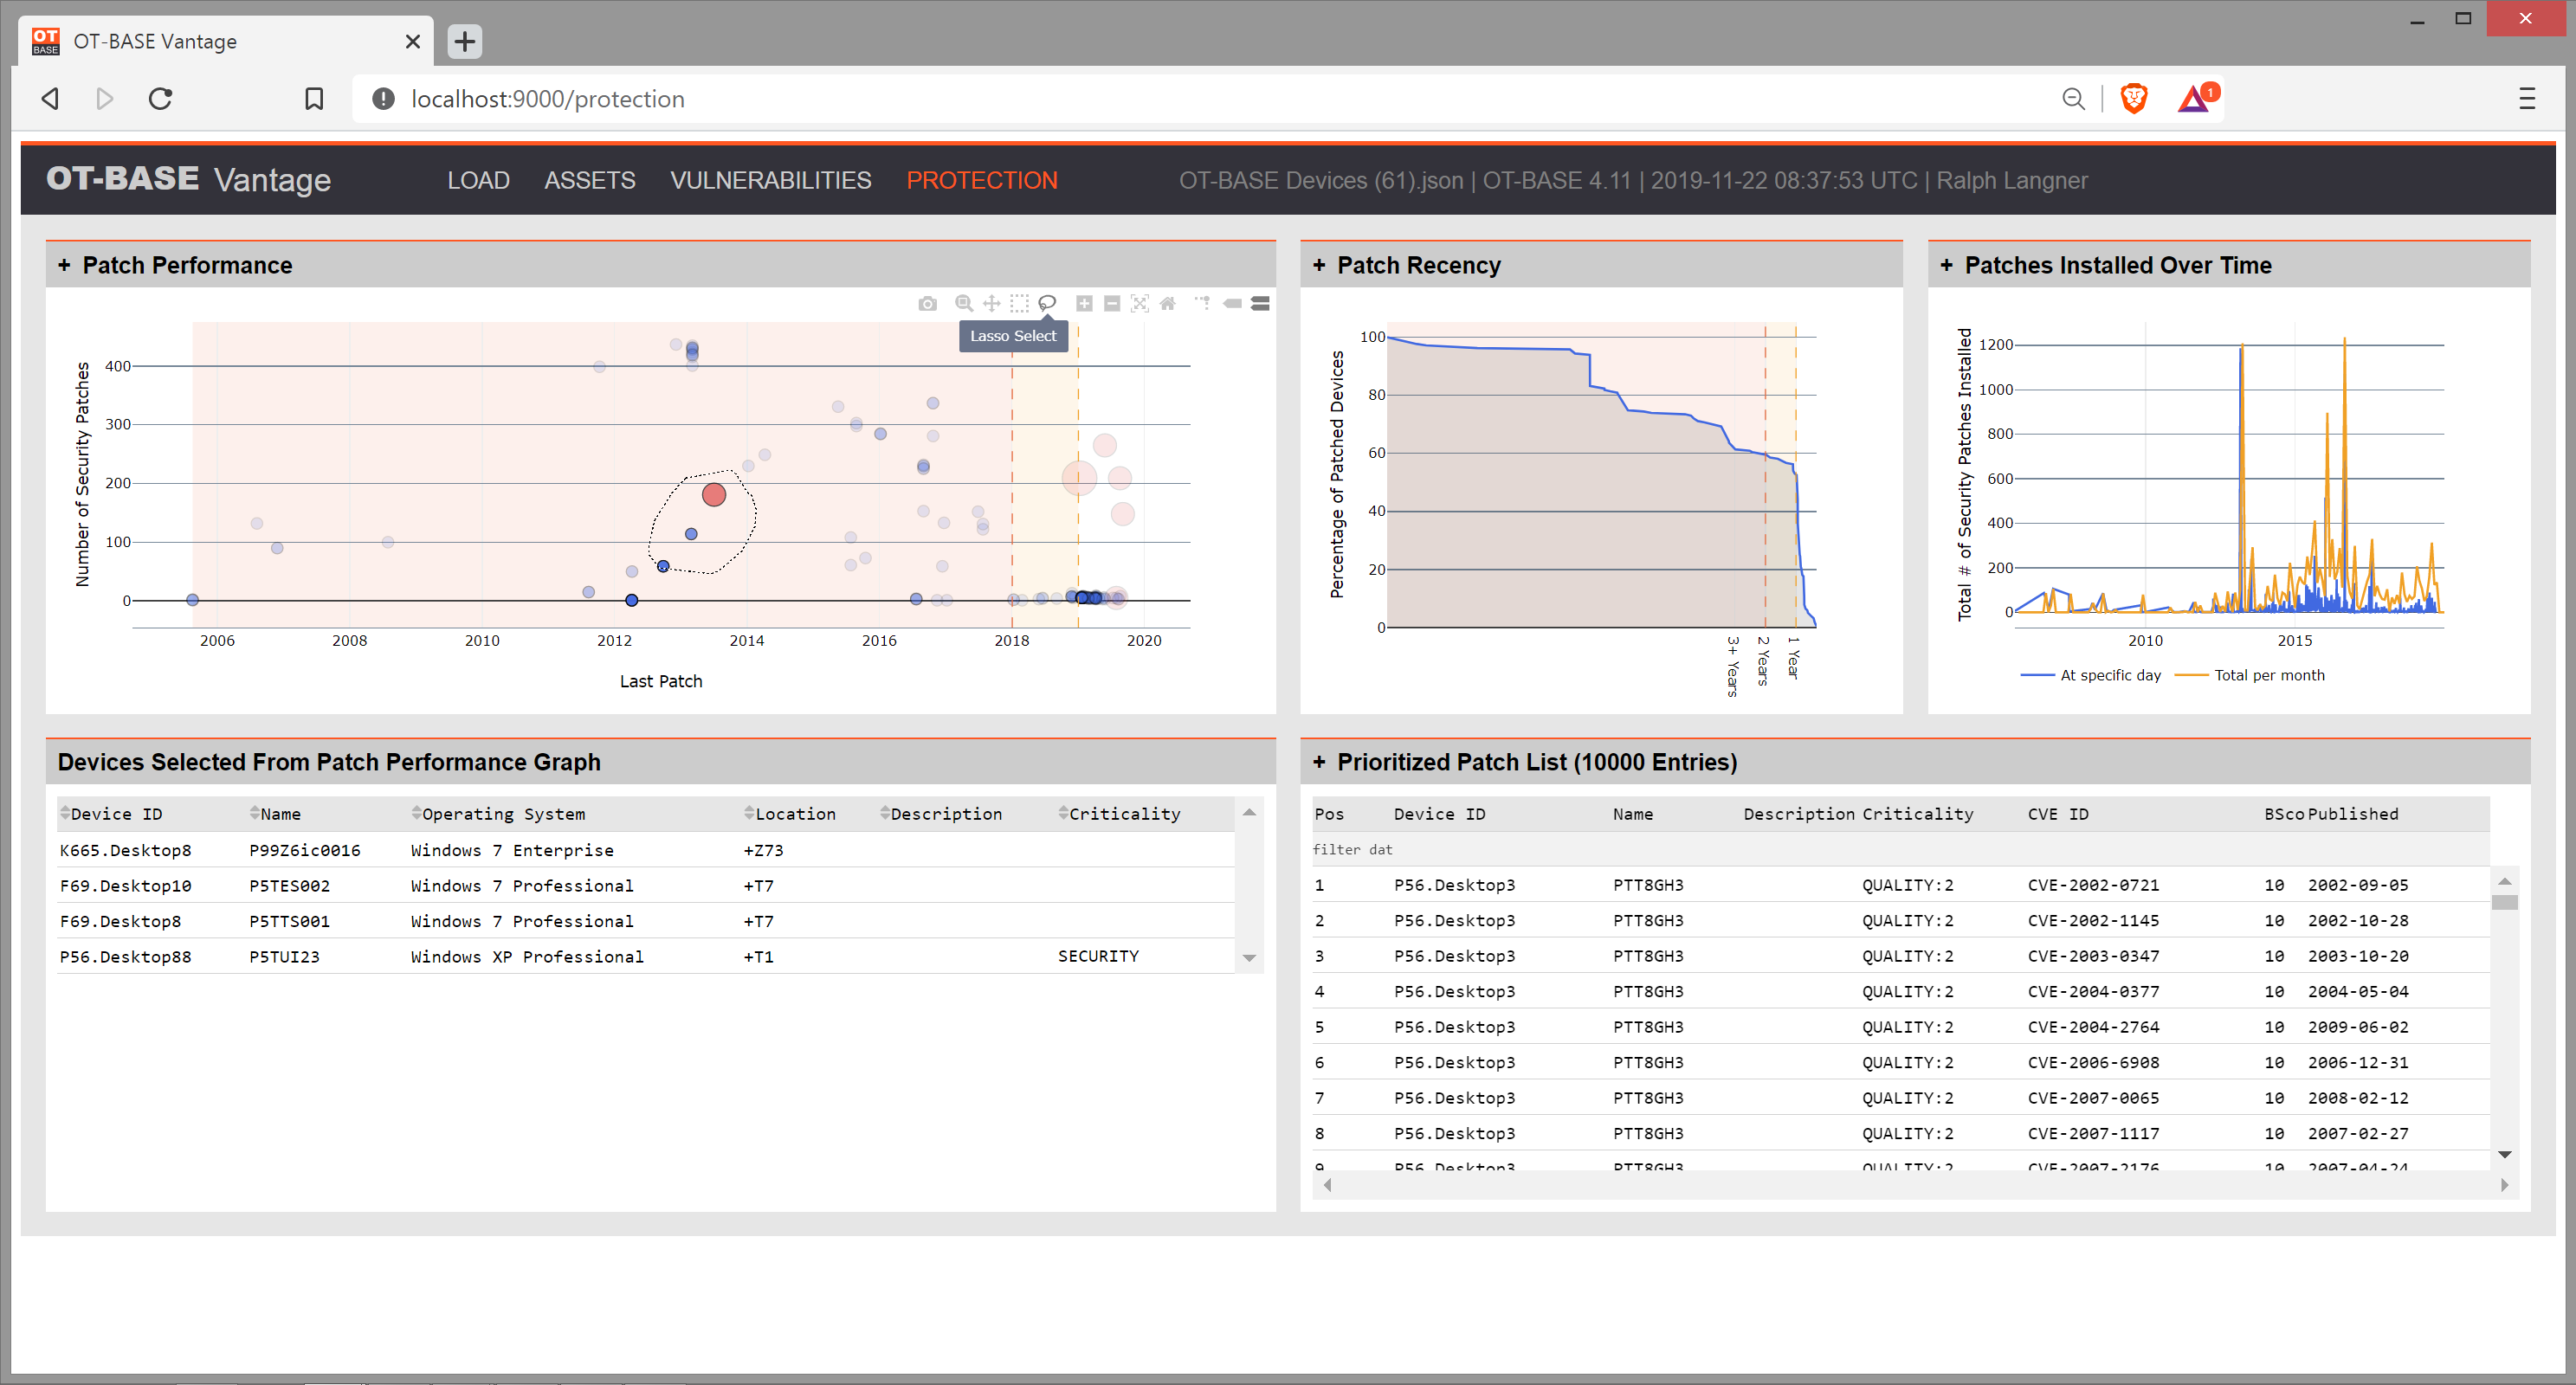
Task: Expand the Prioritized Patch List panel
Action: click(x=1319, y=762)
